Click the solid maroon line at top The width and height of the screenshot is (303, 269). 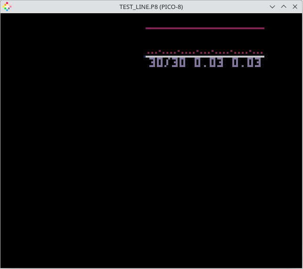205,28
